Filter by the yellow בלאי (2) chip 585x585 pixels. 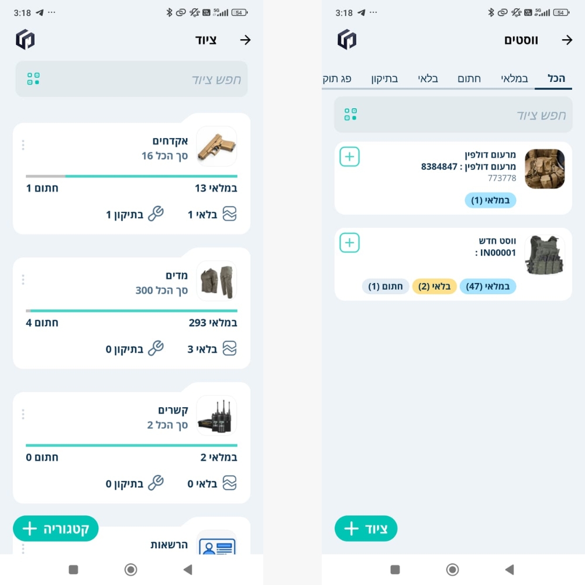point(434,286)
